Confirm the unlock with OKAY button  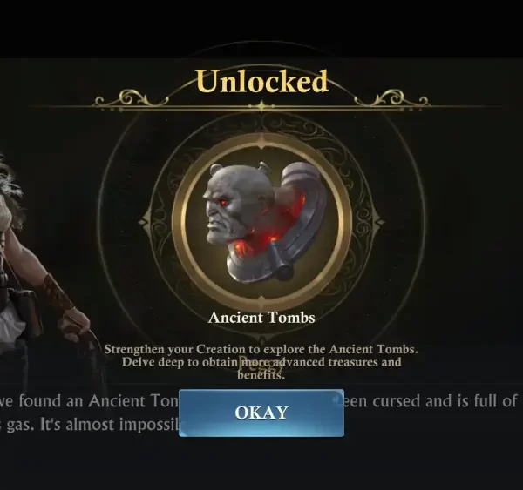pos(261,413)
